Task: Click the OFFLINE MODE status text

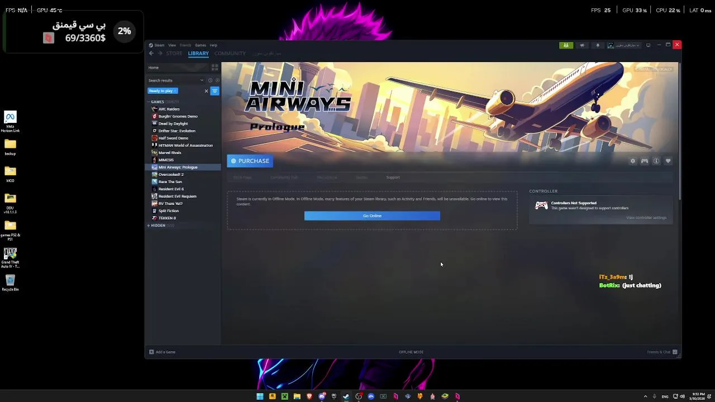Action: click(x=411, y=352)
